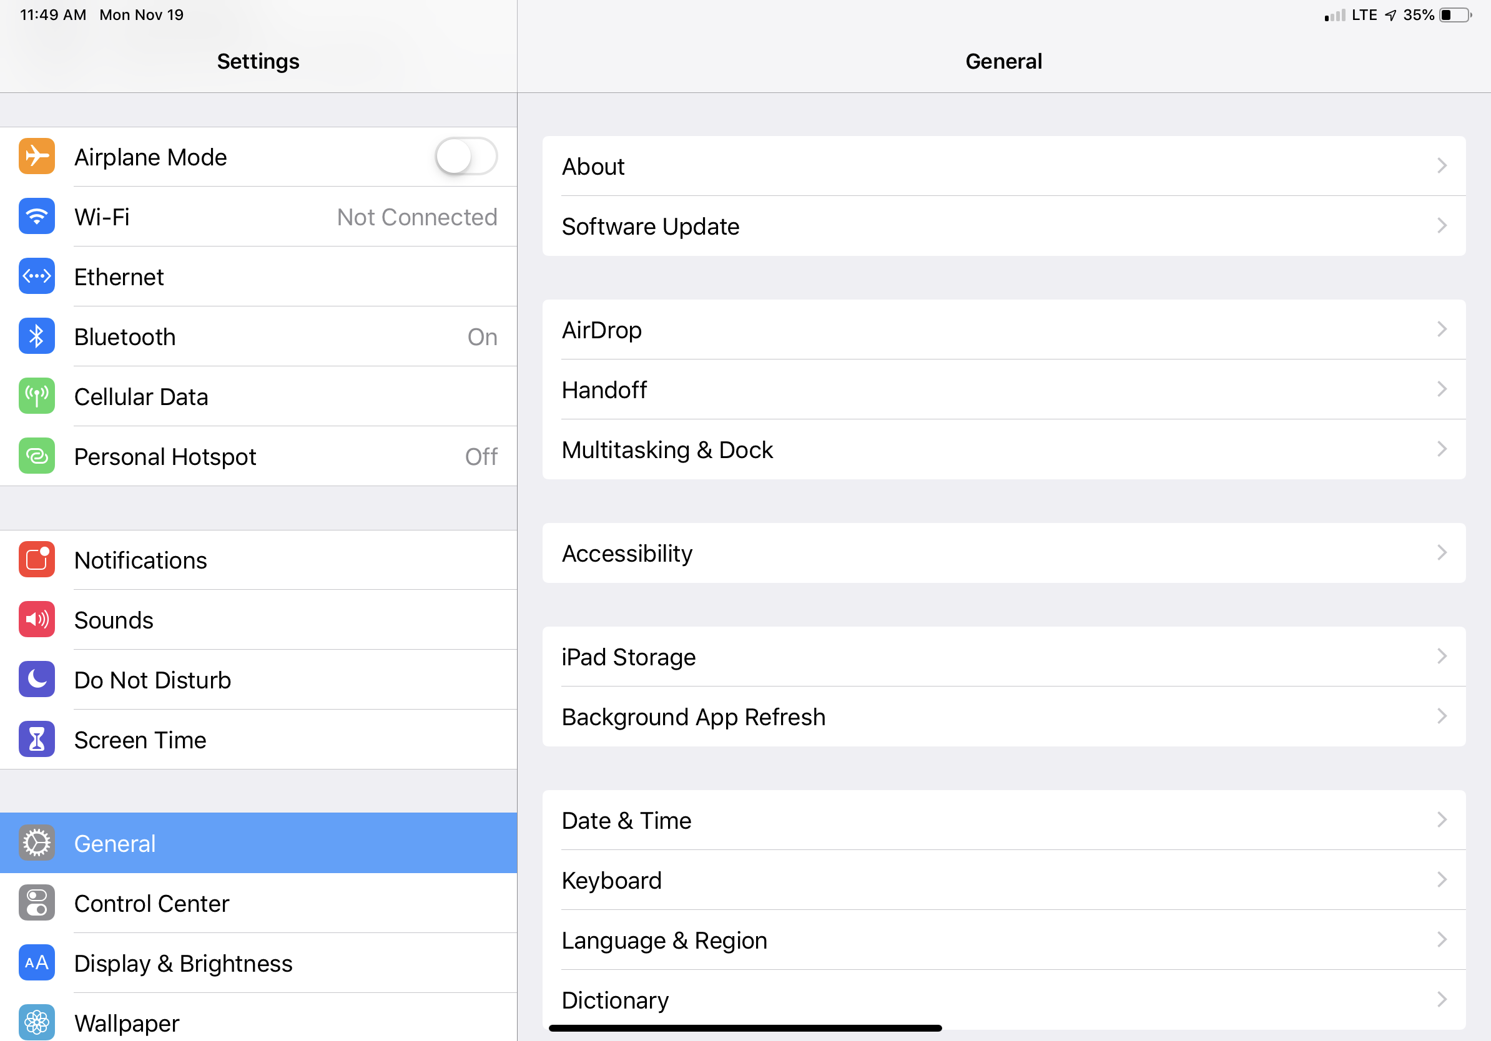Tap the 'Date & Time' label
The height and width of the screenshot is (1041, 1491).
626,821
